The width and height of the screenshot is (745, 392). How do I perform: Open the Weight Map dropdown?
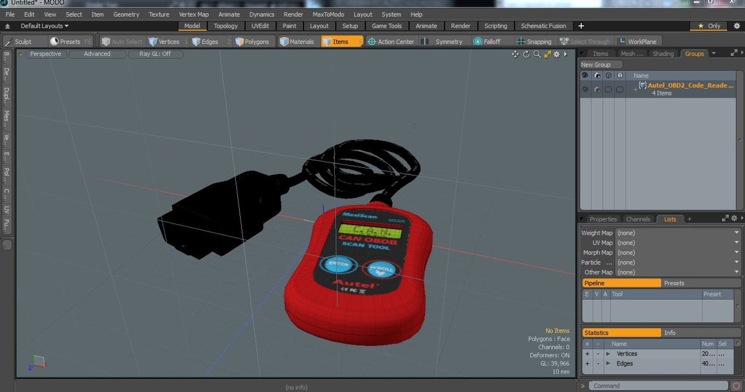pyautogui.click(x=678, y=233)
